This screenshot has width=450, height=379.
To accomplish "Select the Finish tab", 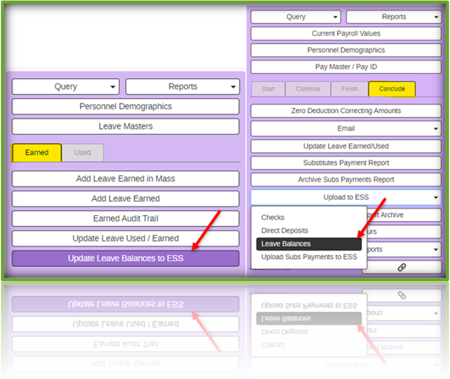I will [350, 88].
